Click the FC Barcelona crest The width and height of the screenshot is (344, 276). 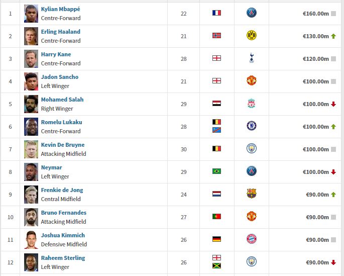(x=252, y=194)
